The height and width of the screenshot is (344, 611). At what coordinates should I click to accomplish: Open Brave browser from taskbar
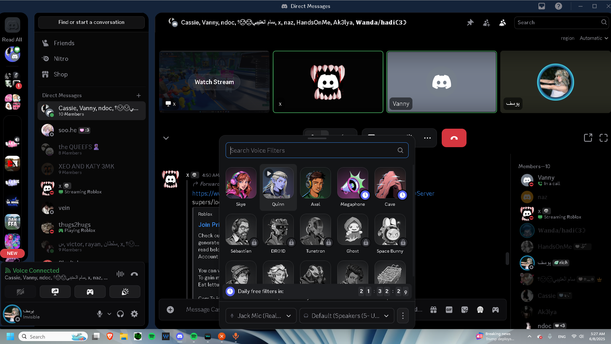110,336
